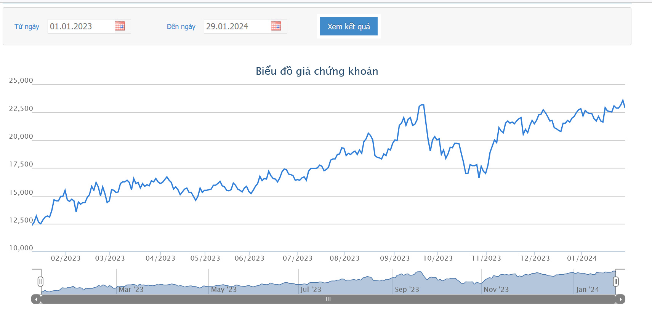Click the 09/2023 x-axis label
Viewport: 652px width, 309px height.
click(x=395, y=258)
